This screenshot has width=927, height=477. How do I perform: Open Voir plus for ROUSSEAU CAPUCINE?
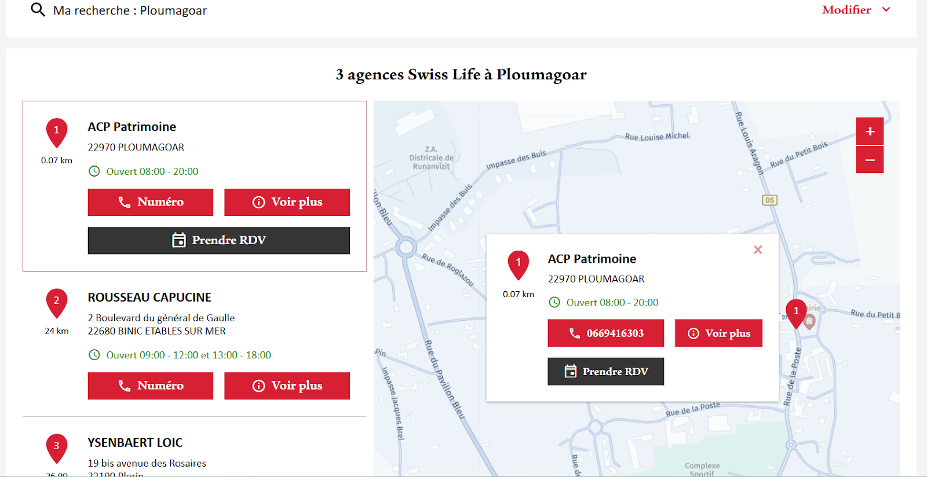(287, 386)
